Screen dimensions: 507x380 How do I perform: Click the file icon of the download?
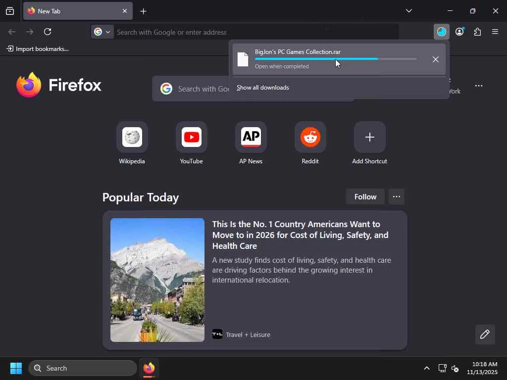(x=243, y=59)
